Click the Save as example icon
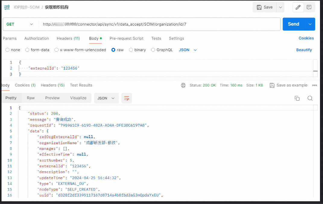323x204 pixels. 272,85
